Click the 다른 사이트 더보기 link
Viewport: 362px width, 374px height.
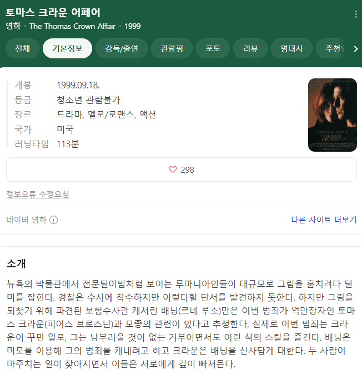click(324, 220)
